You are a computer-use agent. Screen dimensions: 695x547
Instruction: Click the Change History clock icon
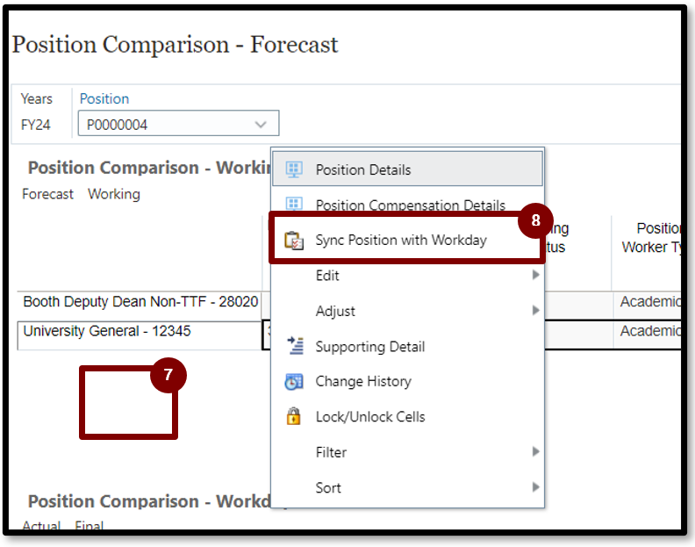[x=295, y=381]
